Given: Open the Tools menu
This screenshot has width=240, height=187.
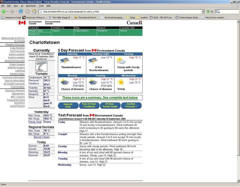Looking at the screenshot, I should (x=41, y=6).
